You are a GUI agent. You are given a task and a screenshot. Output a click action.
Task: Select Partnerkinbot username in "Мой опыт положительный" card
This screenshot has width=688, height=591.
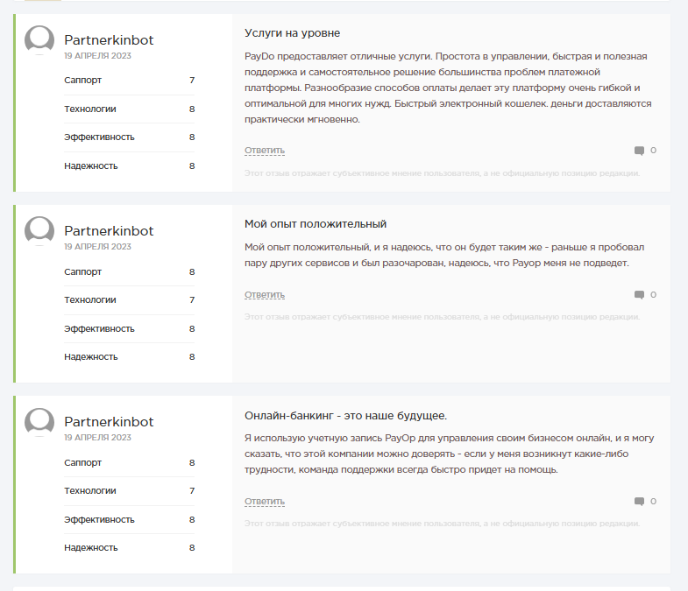(x=109, y=231)
